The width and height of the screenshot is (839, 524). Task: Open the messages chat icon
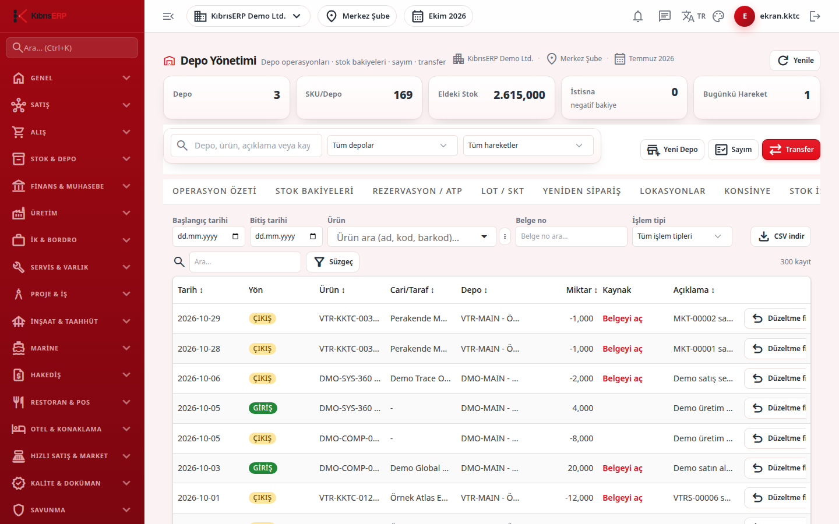pos(664,16)
